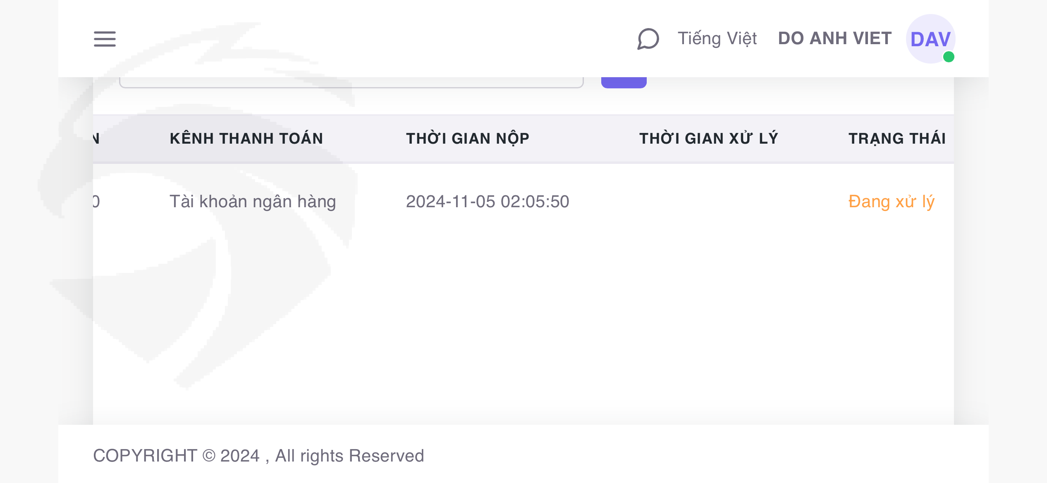Screen dimensions: 1047x483
Task: Open the hamburger navigation menu
Action: (105, 39)
